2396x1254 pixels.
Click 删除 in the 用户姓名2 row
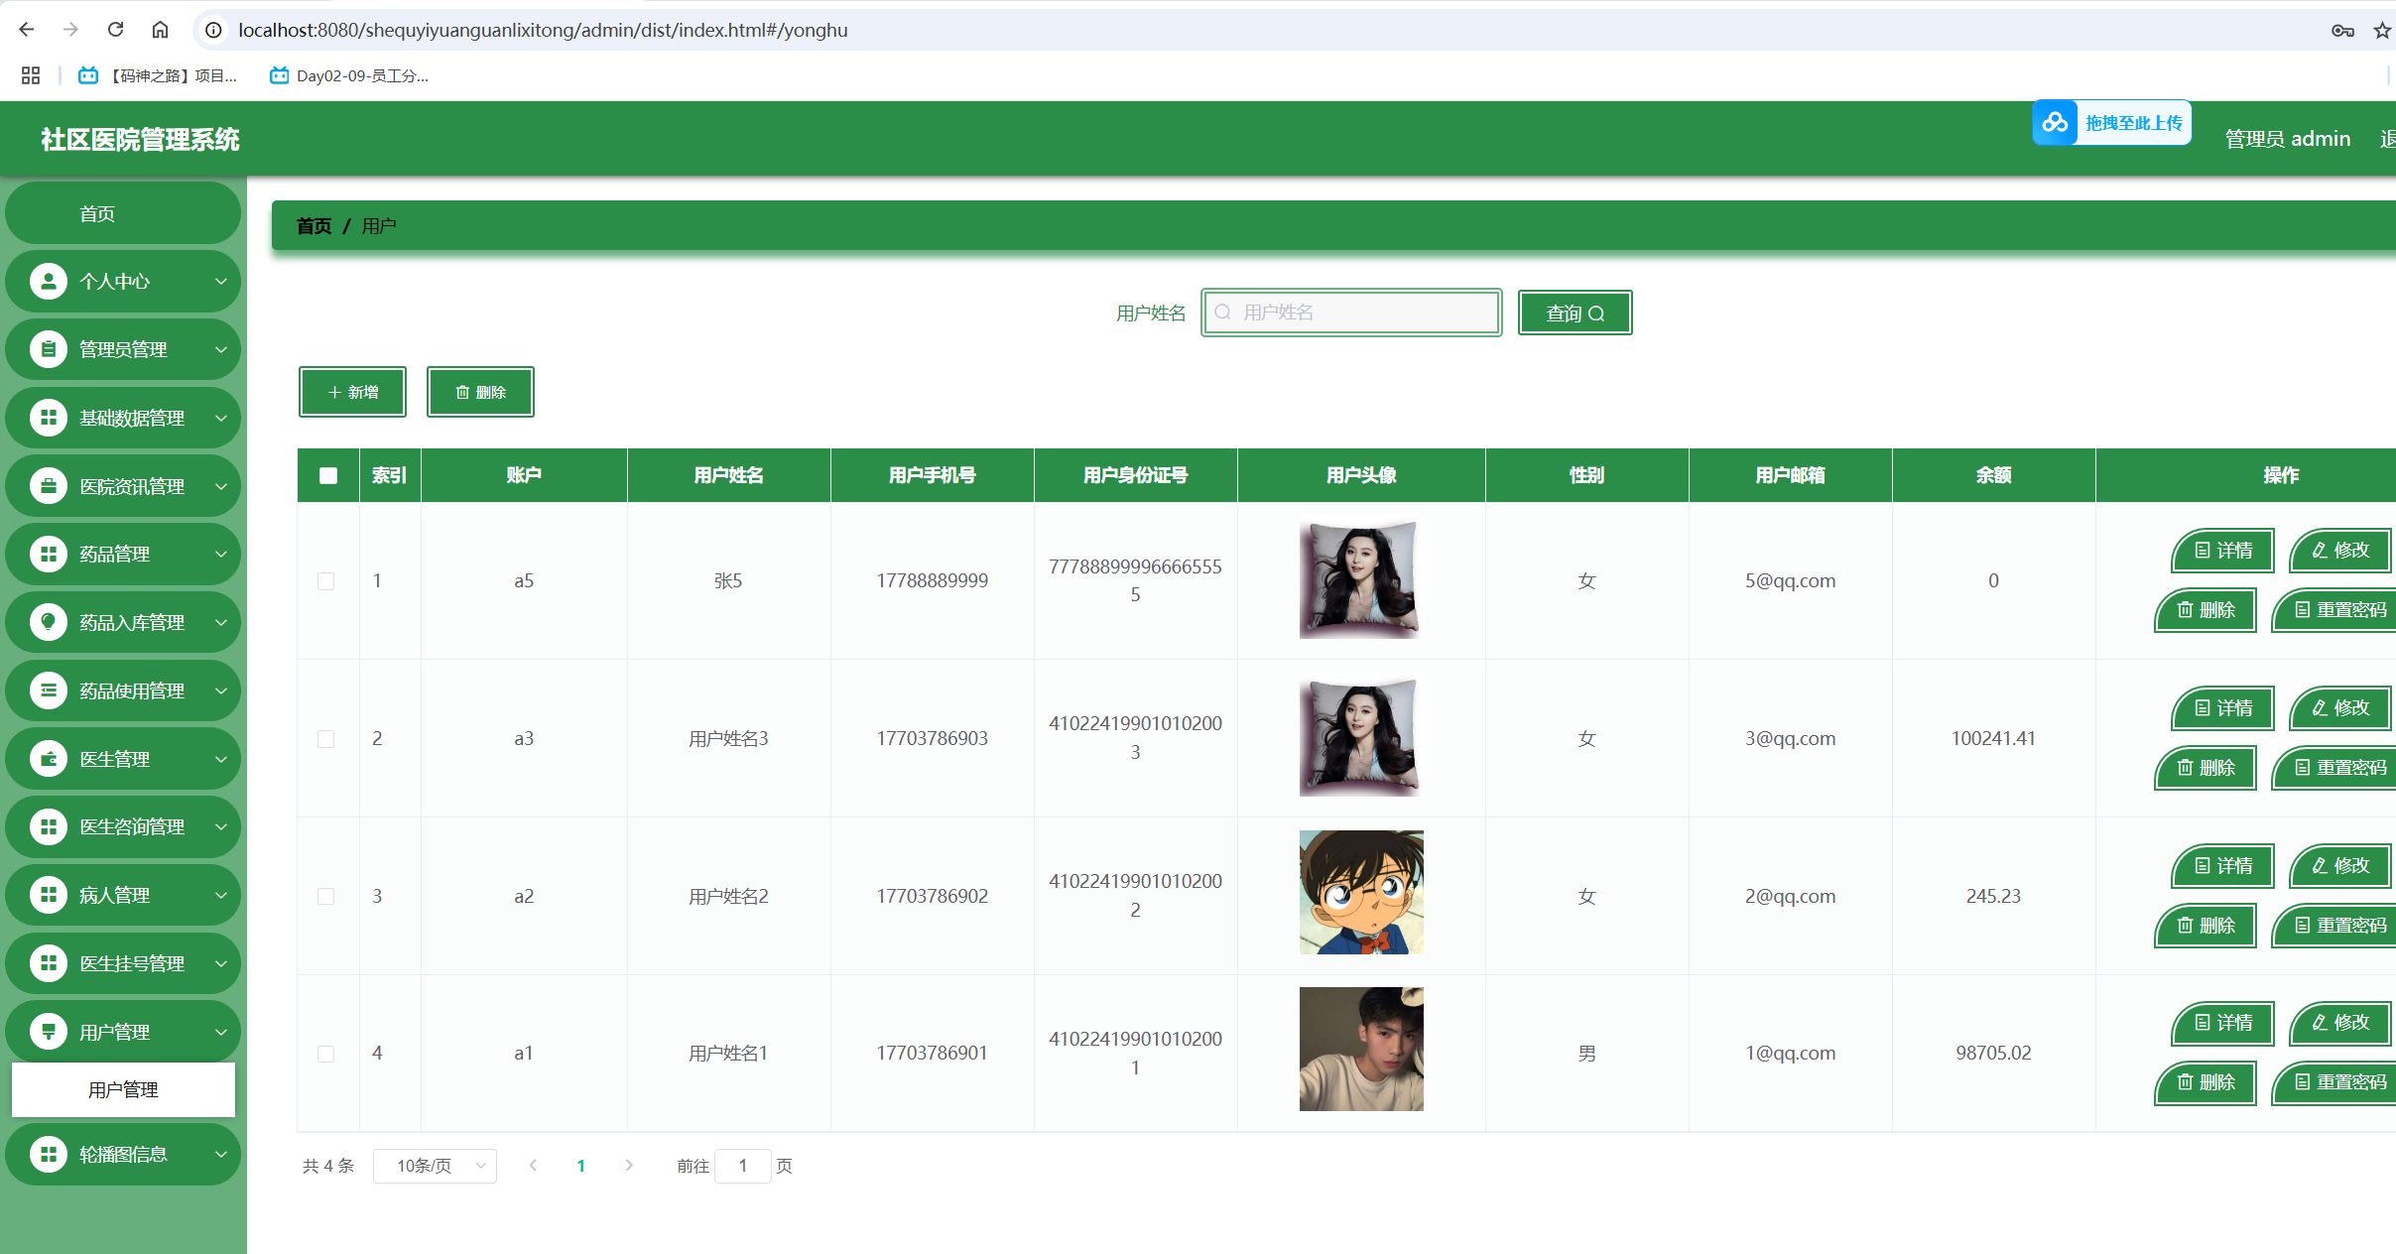(x=2206, y=926)
